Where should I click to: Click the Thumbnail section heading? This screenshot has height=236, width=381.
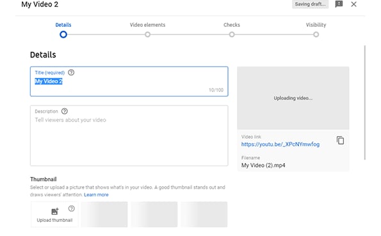tap(44, 179)
